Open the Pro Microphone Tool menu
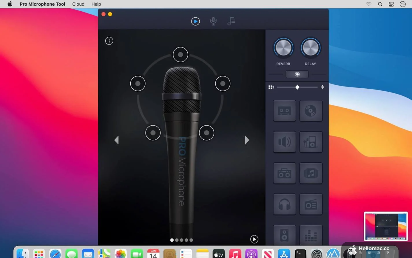The width and height of the screenshot is (412, 258). 42,4
